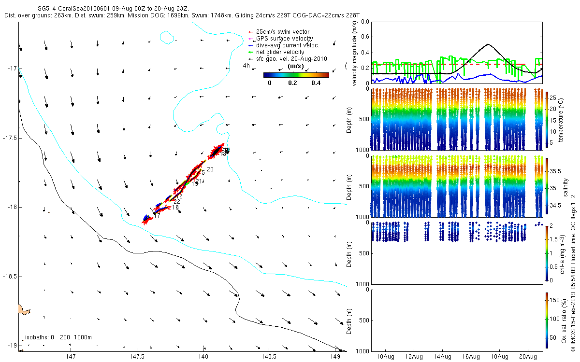Click the '16Aug' date tick label
This screenshot has height=362, width=580.
pos(471,357)
